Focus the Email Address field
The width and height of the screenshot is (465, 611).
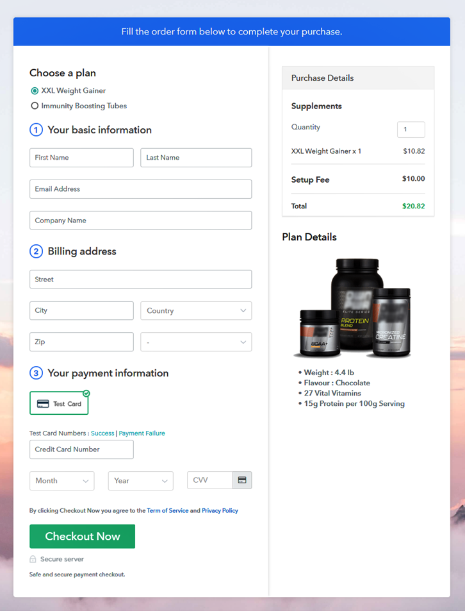tap(140, 189)
